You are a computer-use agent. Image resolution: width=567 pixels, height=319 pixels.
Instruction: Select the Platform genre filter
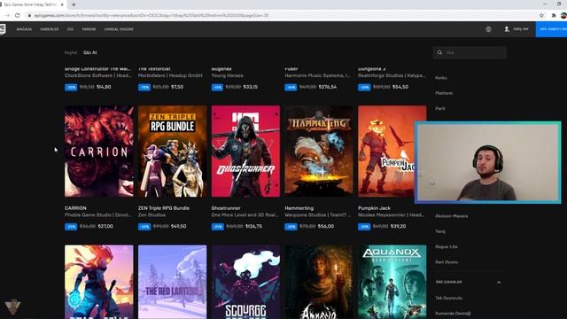point(444,93)
